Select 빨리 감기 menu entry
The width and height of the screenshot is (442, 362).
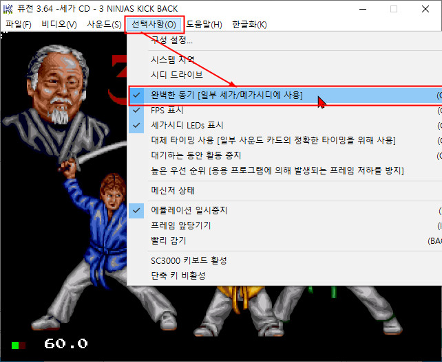285,241
